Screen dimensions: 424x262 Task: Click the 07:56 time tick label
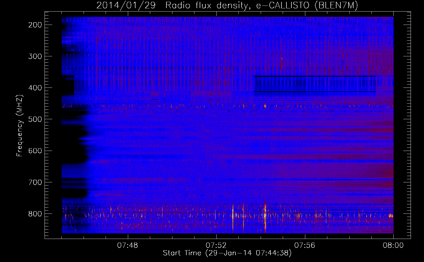305,245
